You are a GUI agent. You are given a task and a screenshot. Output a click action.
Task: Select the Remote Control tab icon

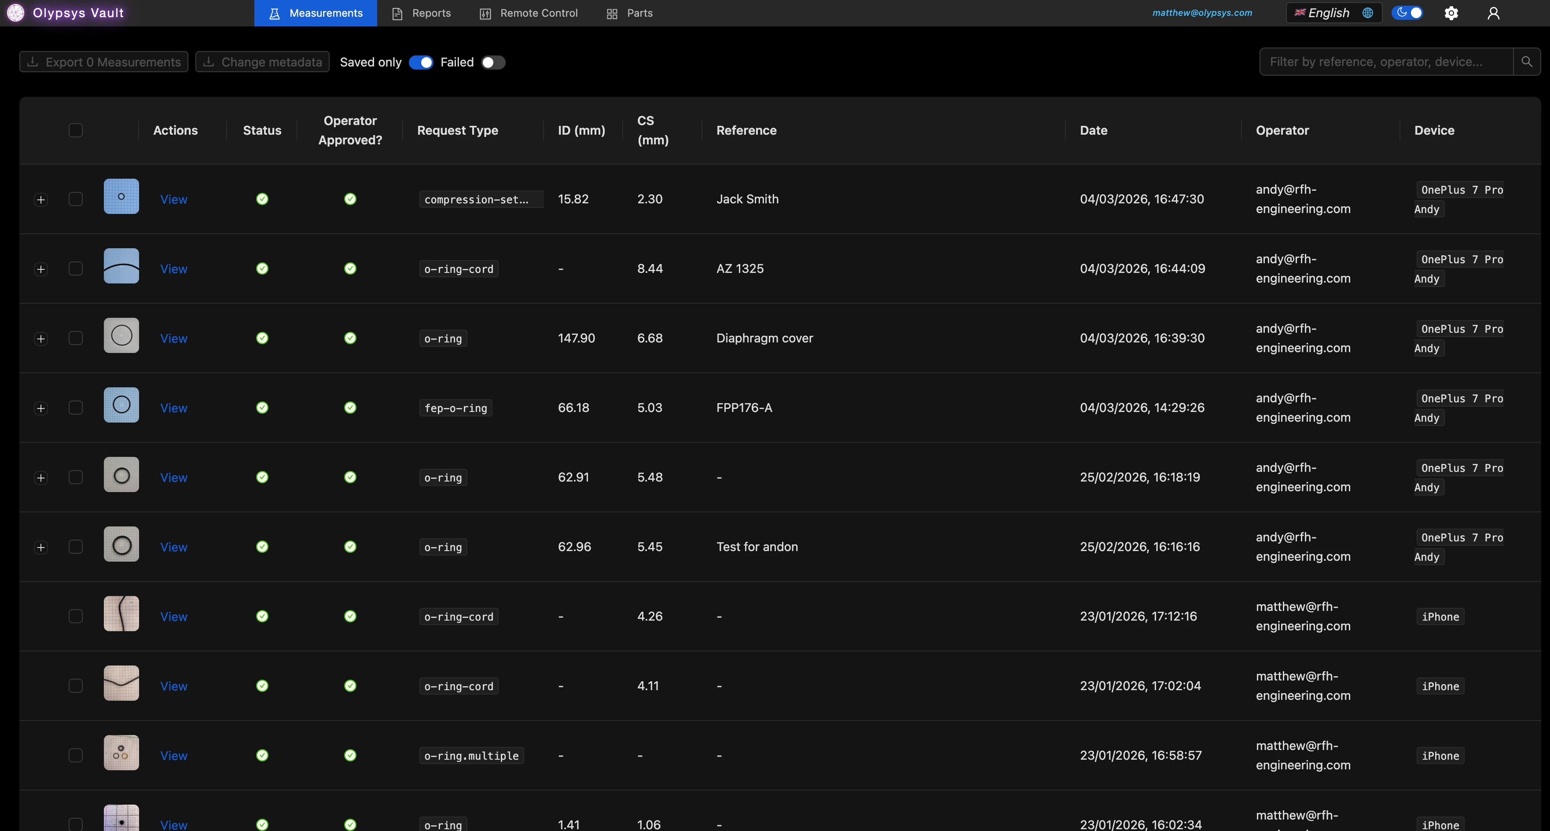(485, 13)
